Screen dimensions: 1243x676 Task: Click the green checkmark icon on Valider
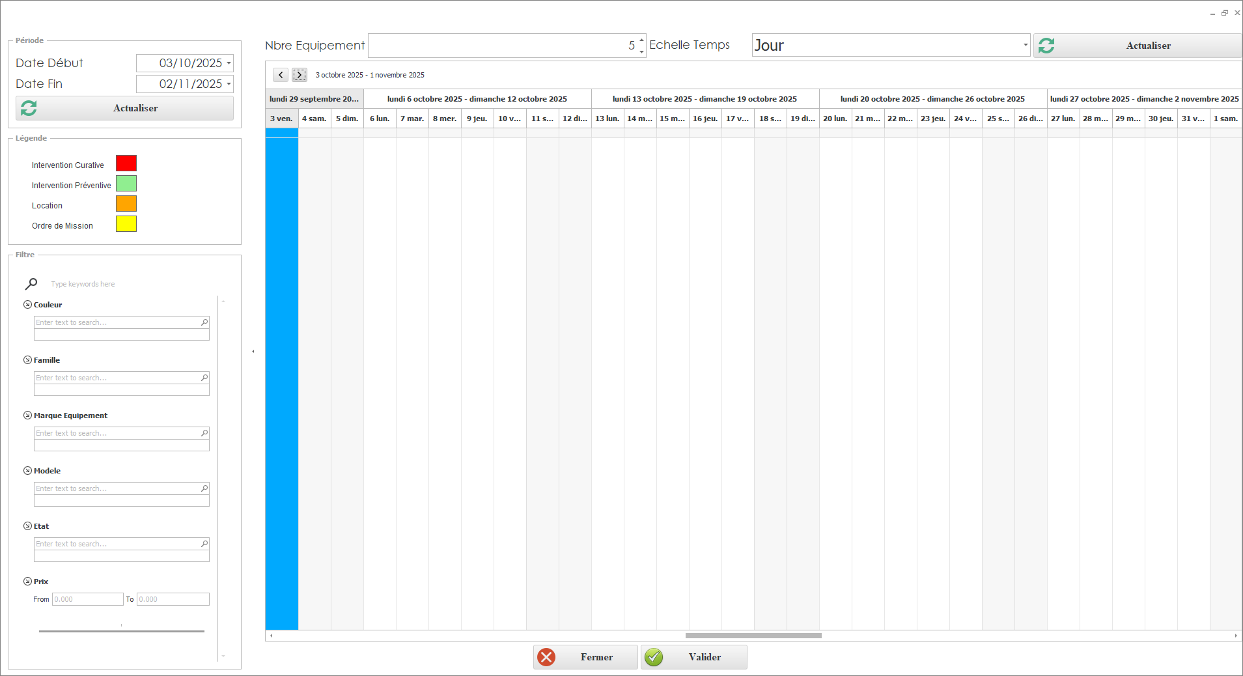pyautogui.click(x=654, y=657)
